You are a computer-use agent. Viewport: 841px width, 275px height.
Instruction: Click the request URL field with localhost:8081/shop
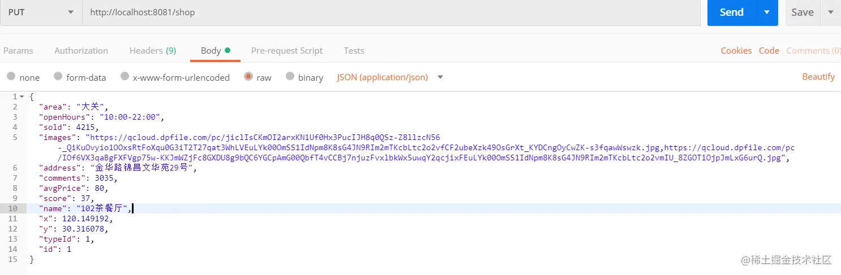[x=392, y=12]
